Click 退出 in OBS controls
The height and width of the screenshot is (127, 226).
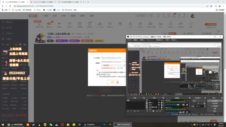[x=215, y=111]
